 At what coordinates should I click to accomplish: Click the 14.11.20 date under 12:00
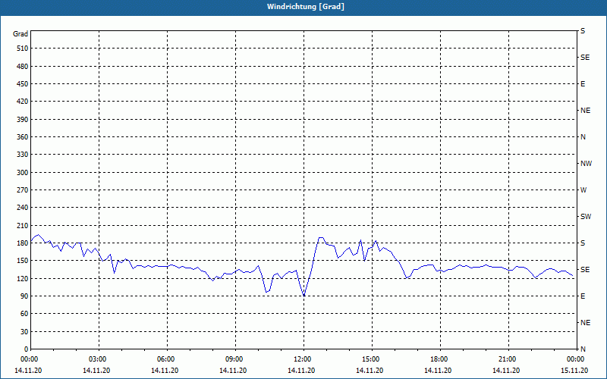(x=301, y=371)
